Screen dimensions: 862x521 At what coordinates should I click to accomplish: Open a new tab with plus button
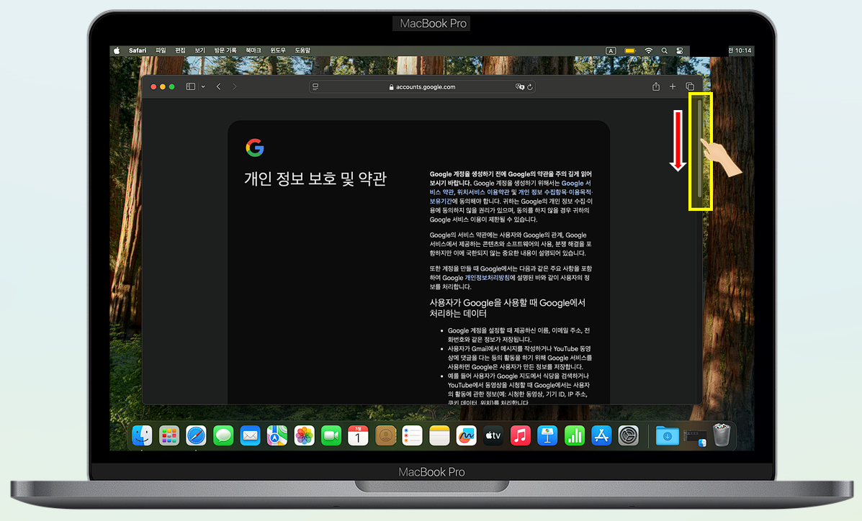pyautogui.click(x=673, y=87)
